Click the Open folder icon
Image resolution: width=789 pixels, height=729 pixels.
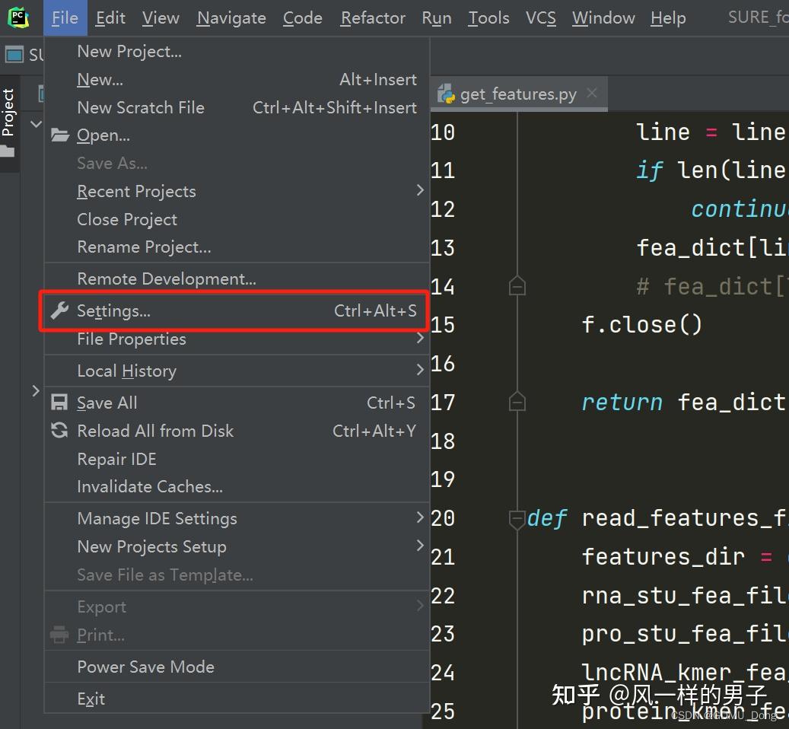click(x=59, y=135)
